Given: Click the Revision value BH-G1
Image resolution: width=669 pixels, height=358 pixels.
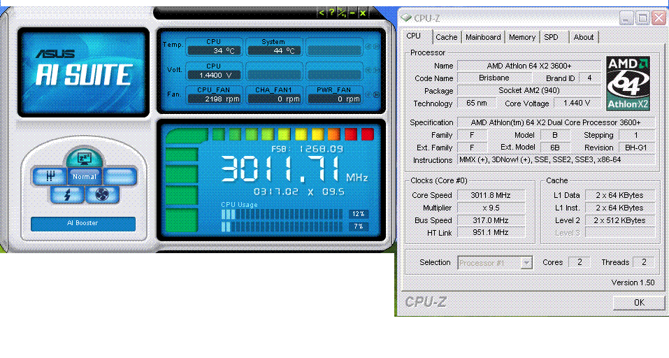Looking at the screenshot, I should click(636, 148).
